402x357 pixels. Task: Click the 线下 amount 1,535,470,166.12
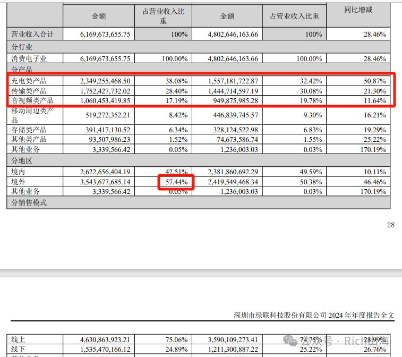click(x=105, y=350)
